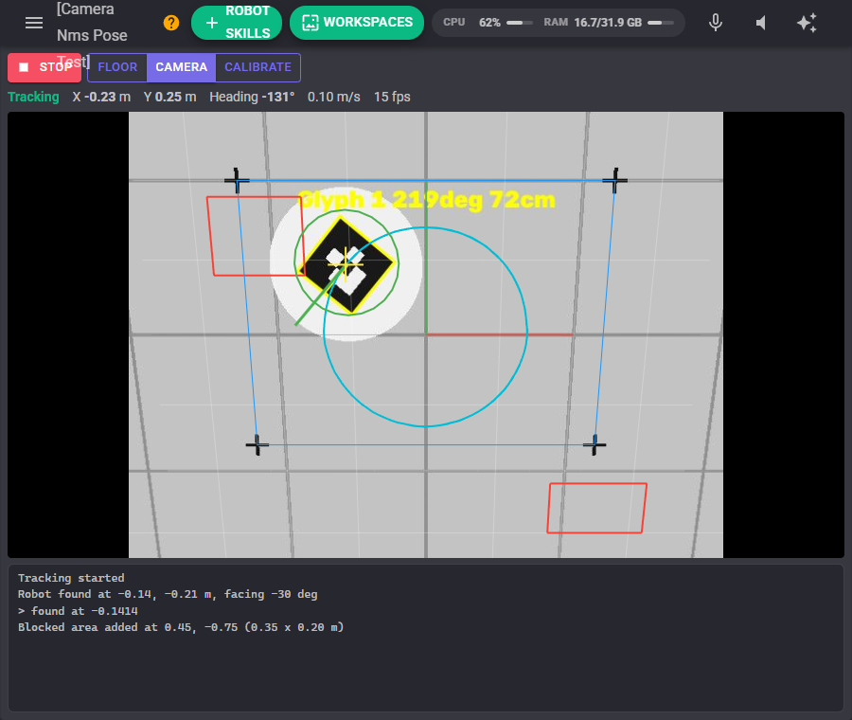Click the CPU usage bar
Image resolution: width=852 pixels, height=720 pixels.
point(520,23)
